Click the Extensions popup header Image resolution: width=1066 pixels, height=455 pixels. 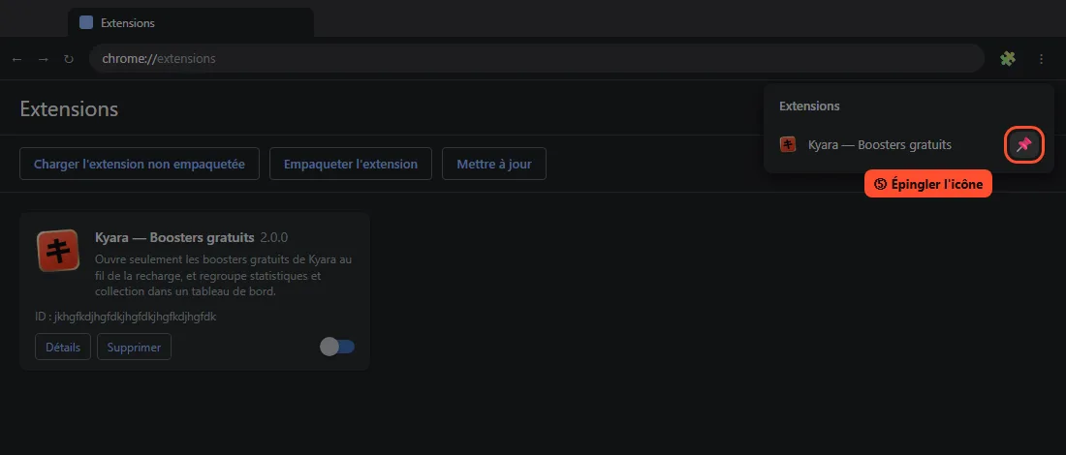809,106
